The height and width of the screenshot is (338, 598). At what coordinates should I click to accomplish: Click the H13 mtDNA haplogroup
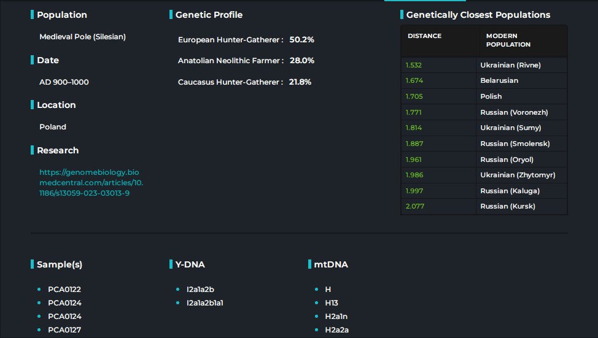332,303
